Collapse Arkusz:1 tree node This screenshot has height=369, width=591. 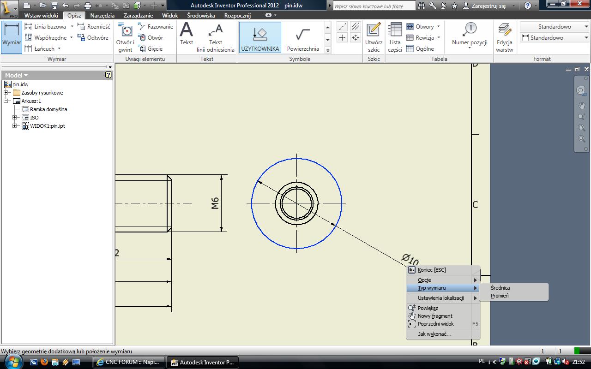[x=6, y=101]
